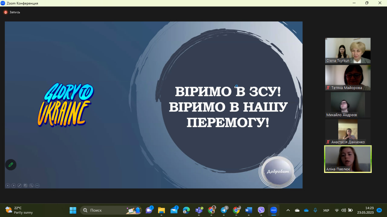This screenshot has width=387, height=217.
Task: Switch to Microsoft Teams in taskbar
Action: click(199, 210)
